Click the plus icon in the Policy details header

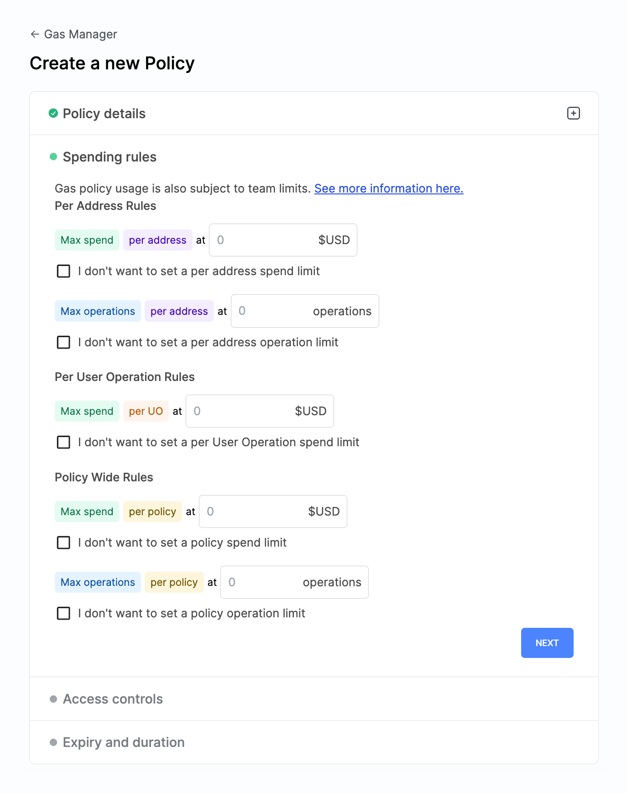pos(573,113)
